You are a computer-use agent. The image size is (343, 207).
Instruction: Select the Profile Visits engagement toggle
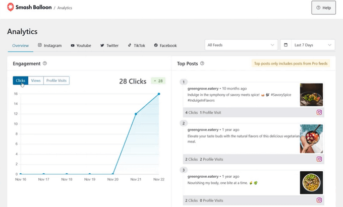[56, 81]
